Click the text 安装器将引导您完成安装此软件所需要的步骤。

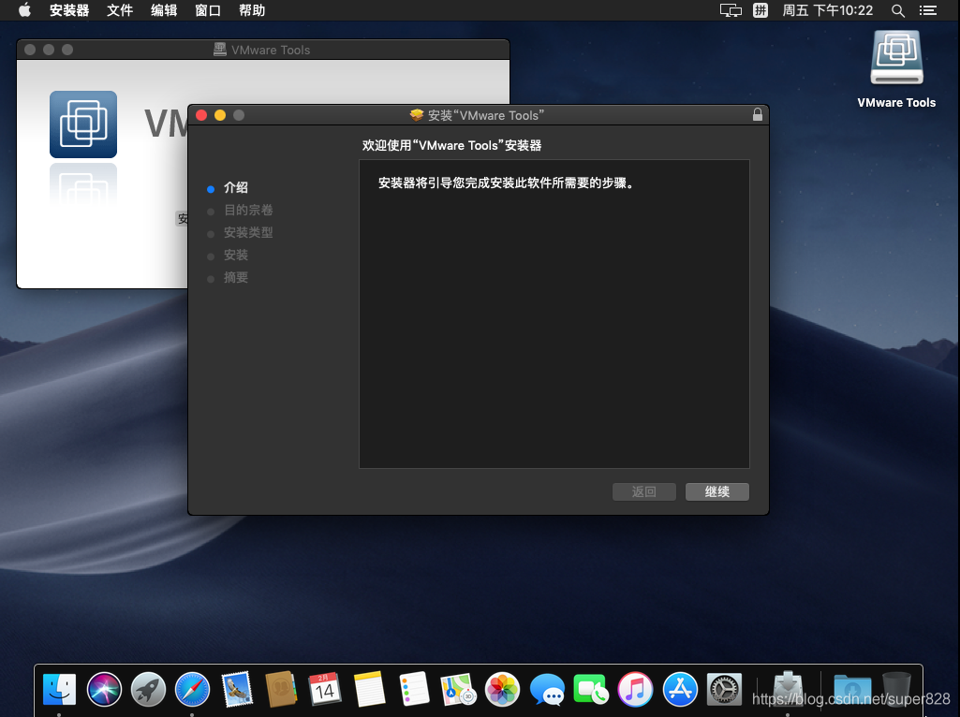506,183
